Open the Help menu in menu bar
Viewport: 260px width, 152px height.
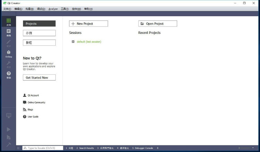click(88, 9)
